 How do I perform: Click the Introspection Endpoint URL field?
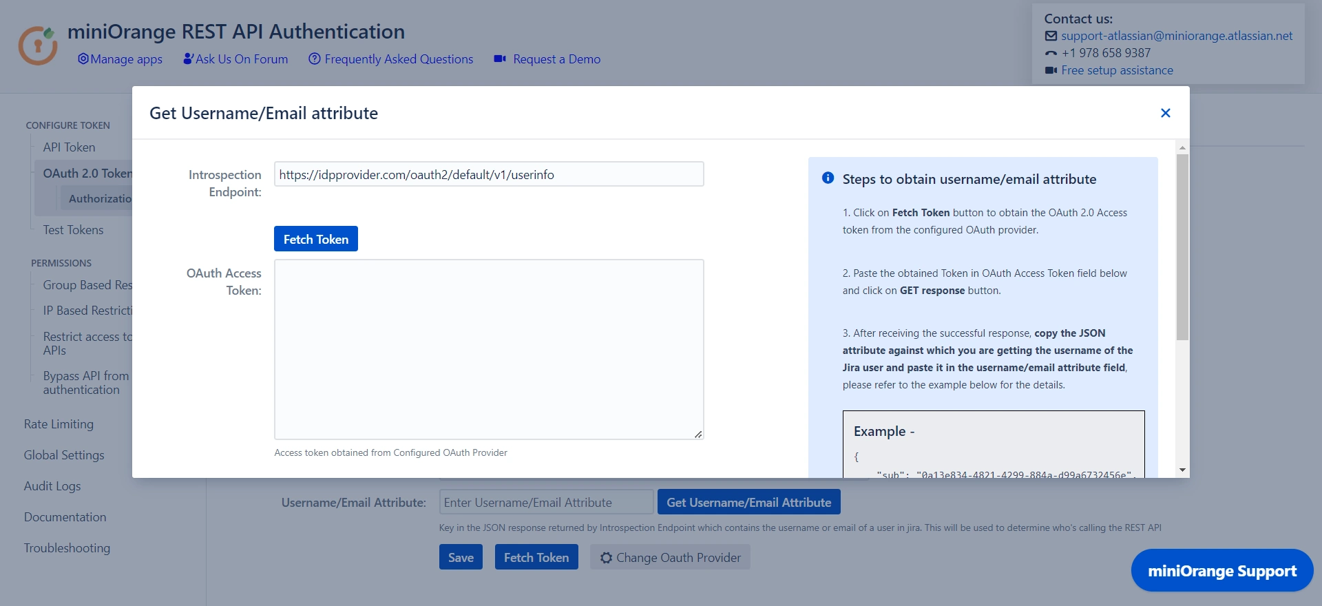coord(489,174)
